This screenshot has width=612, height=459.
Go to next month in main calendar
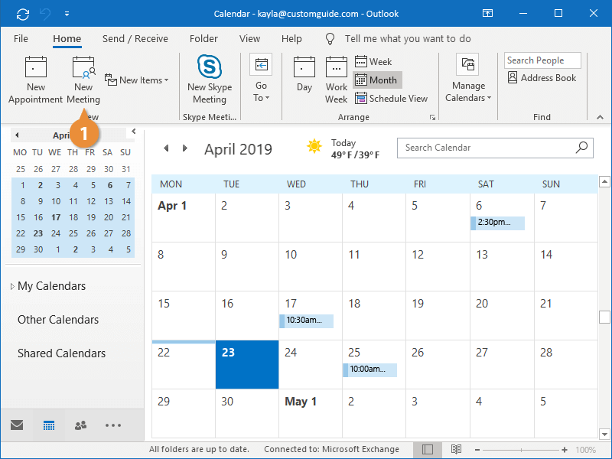[x=185, y=148]
